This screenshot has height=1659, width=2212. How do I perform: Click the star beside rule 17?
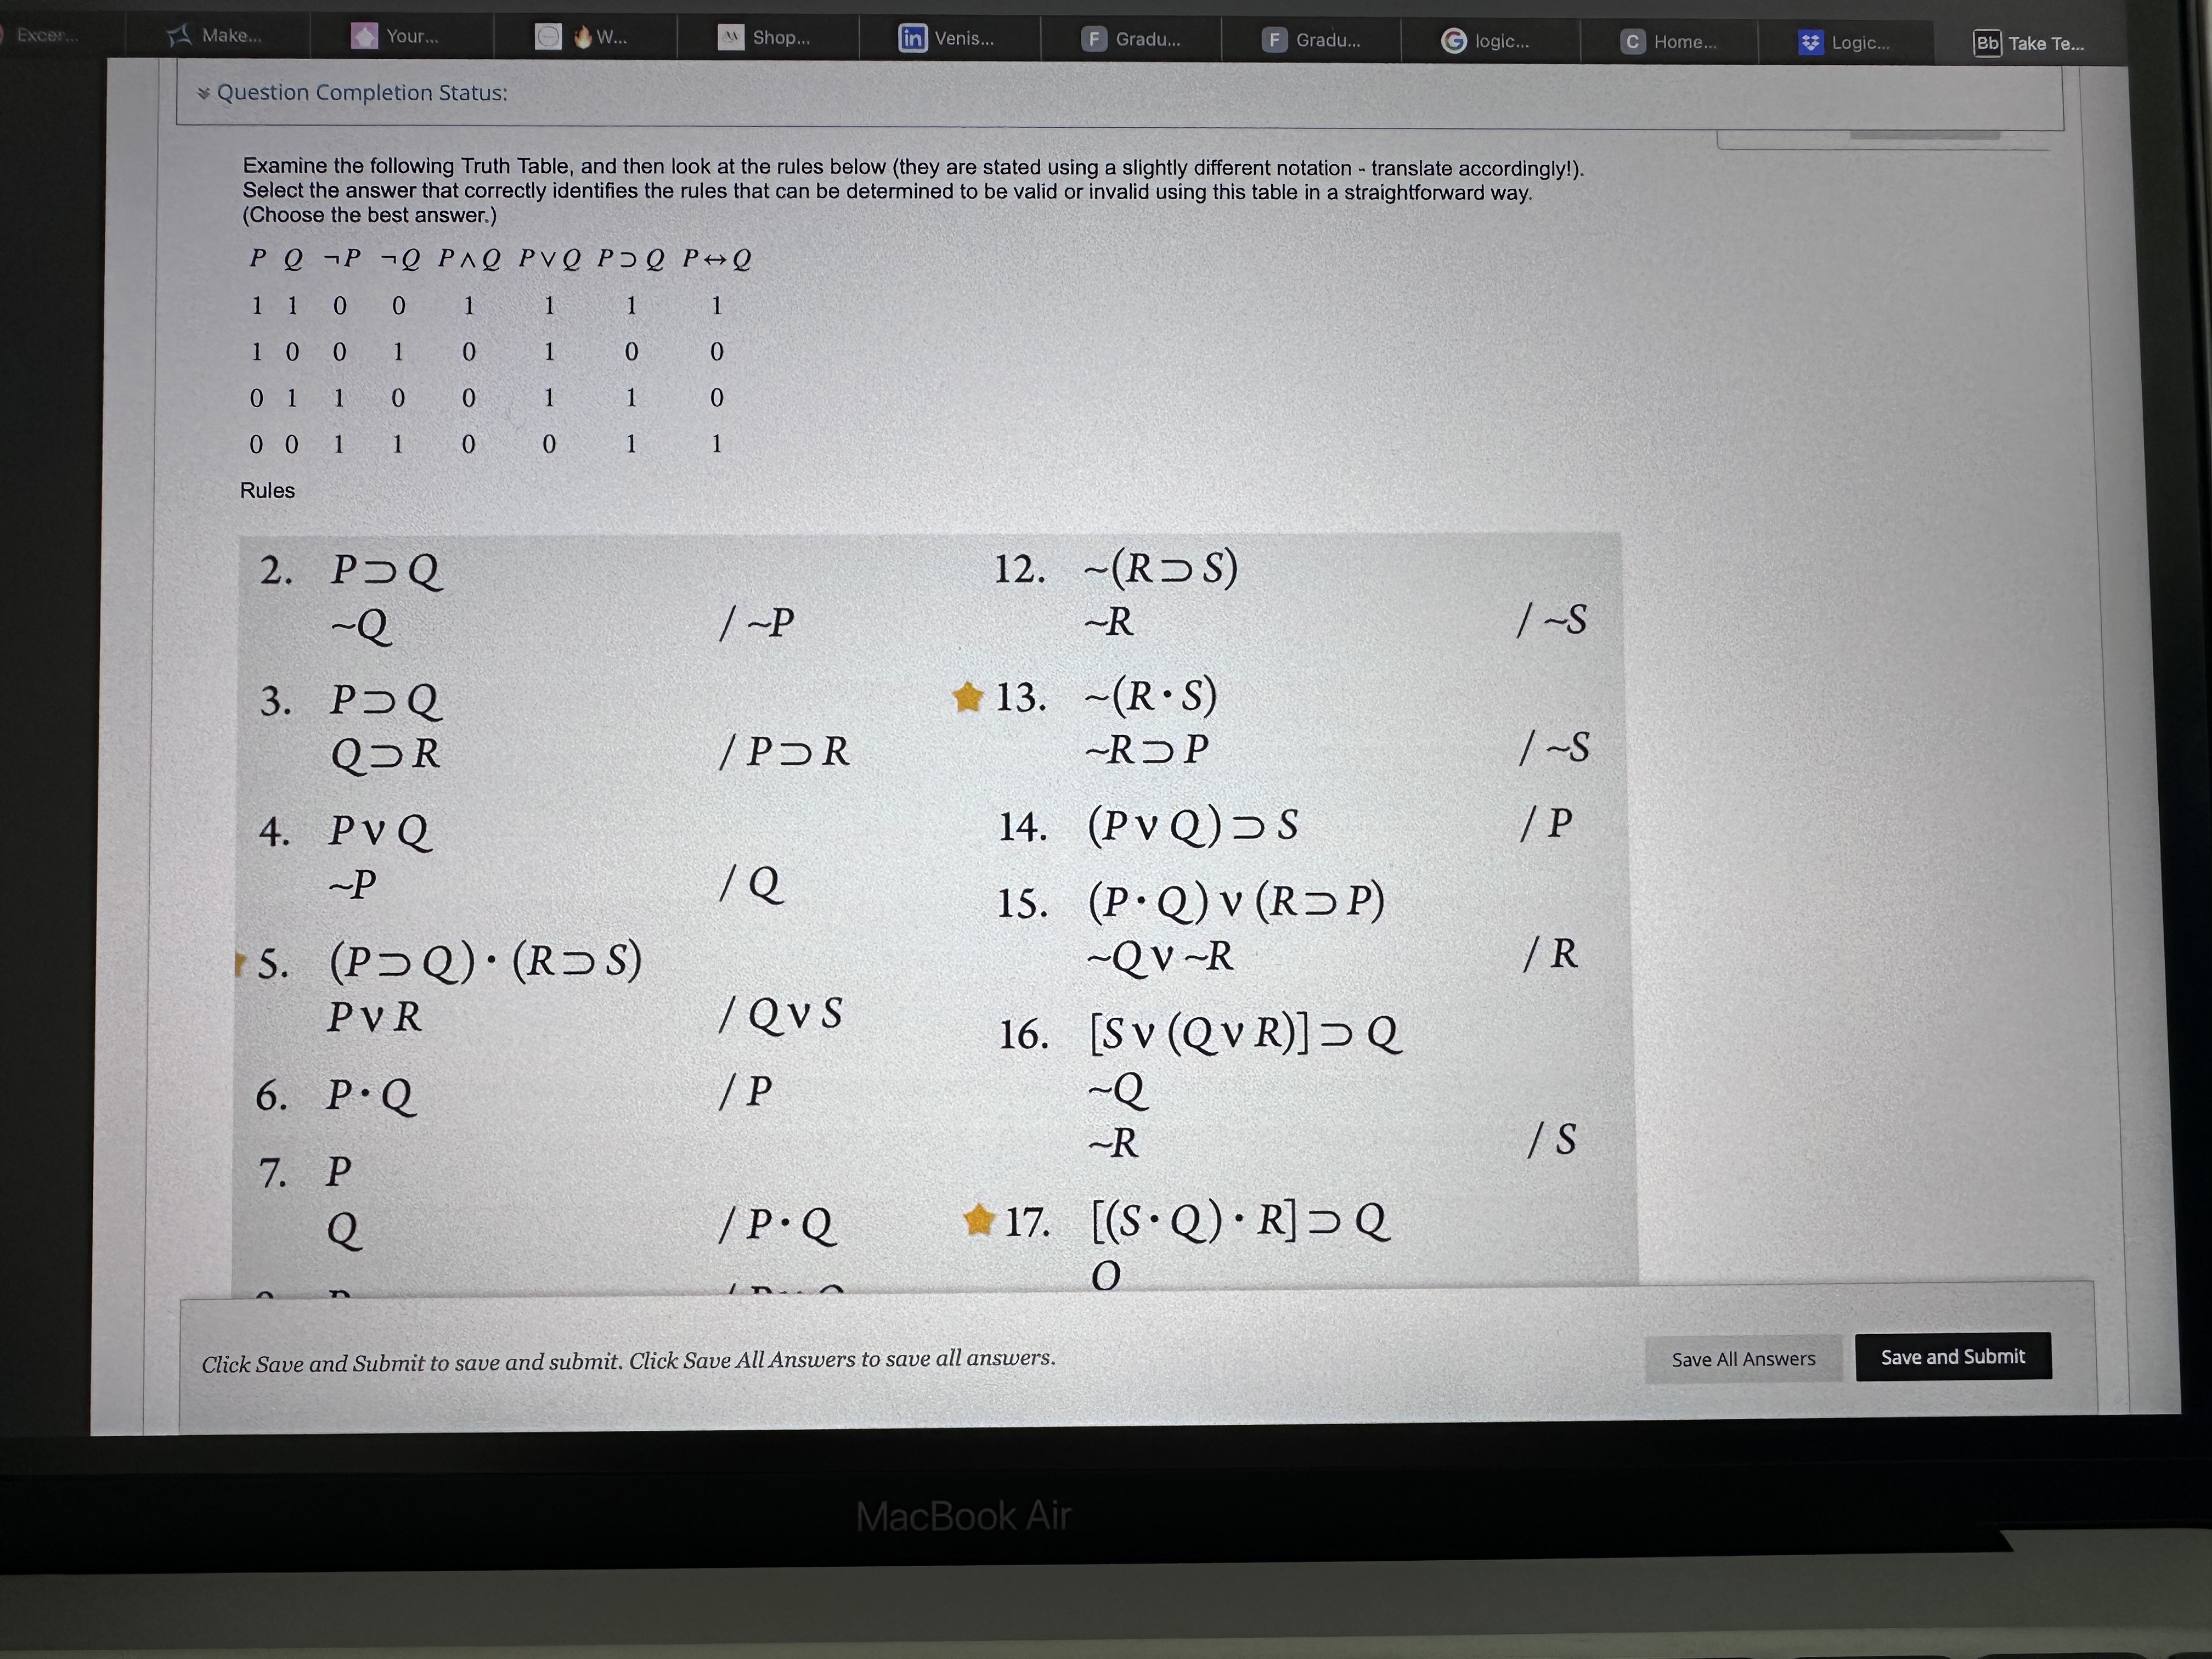pyautogui.click(x=978, y=1220)
